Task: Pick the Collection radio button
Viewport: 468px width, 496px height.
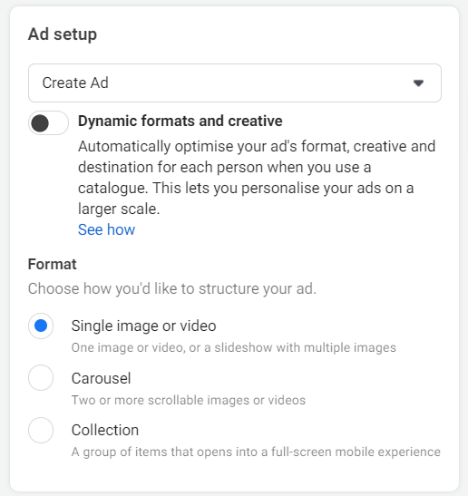Action: pyautogui.click(x=41, y=430)
